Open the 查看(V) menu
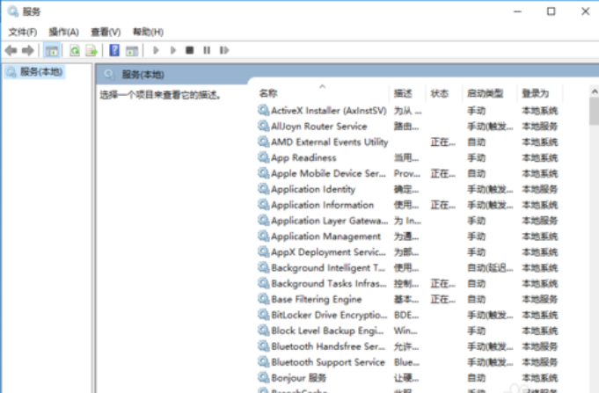599x393 pixels. (106, 32)
